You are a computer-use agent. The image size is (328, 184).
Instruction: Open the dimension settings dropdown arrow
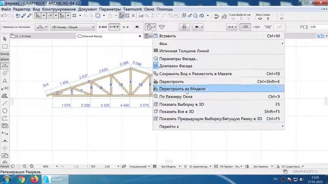(46, 27)
